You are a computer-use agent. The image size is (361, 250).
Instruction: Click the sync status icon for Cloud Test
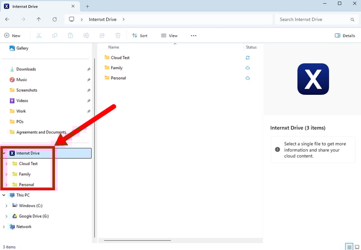pos(247,58)
